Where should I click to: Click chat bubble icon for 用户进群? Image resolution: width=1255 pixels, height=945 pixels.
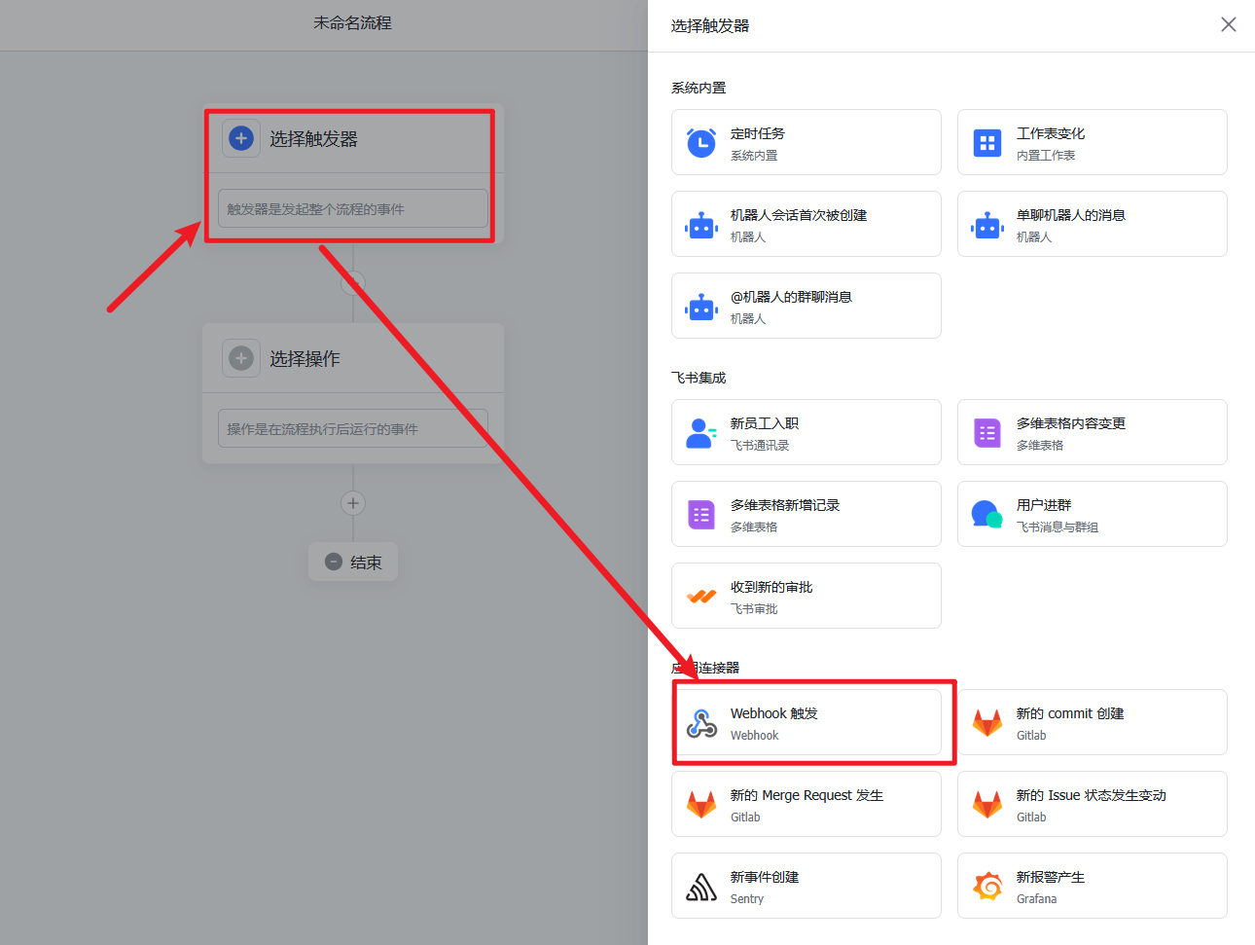tap(987, 515)
